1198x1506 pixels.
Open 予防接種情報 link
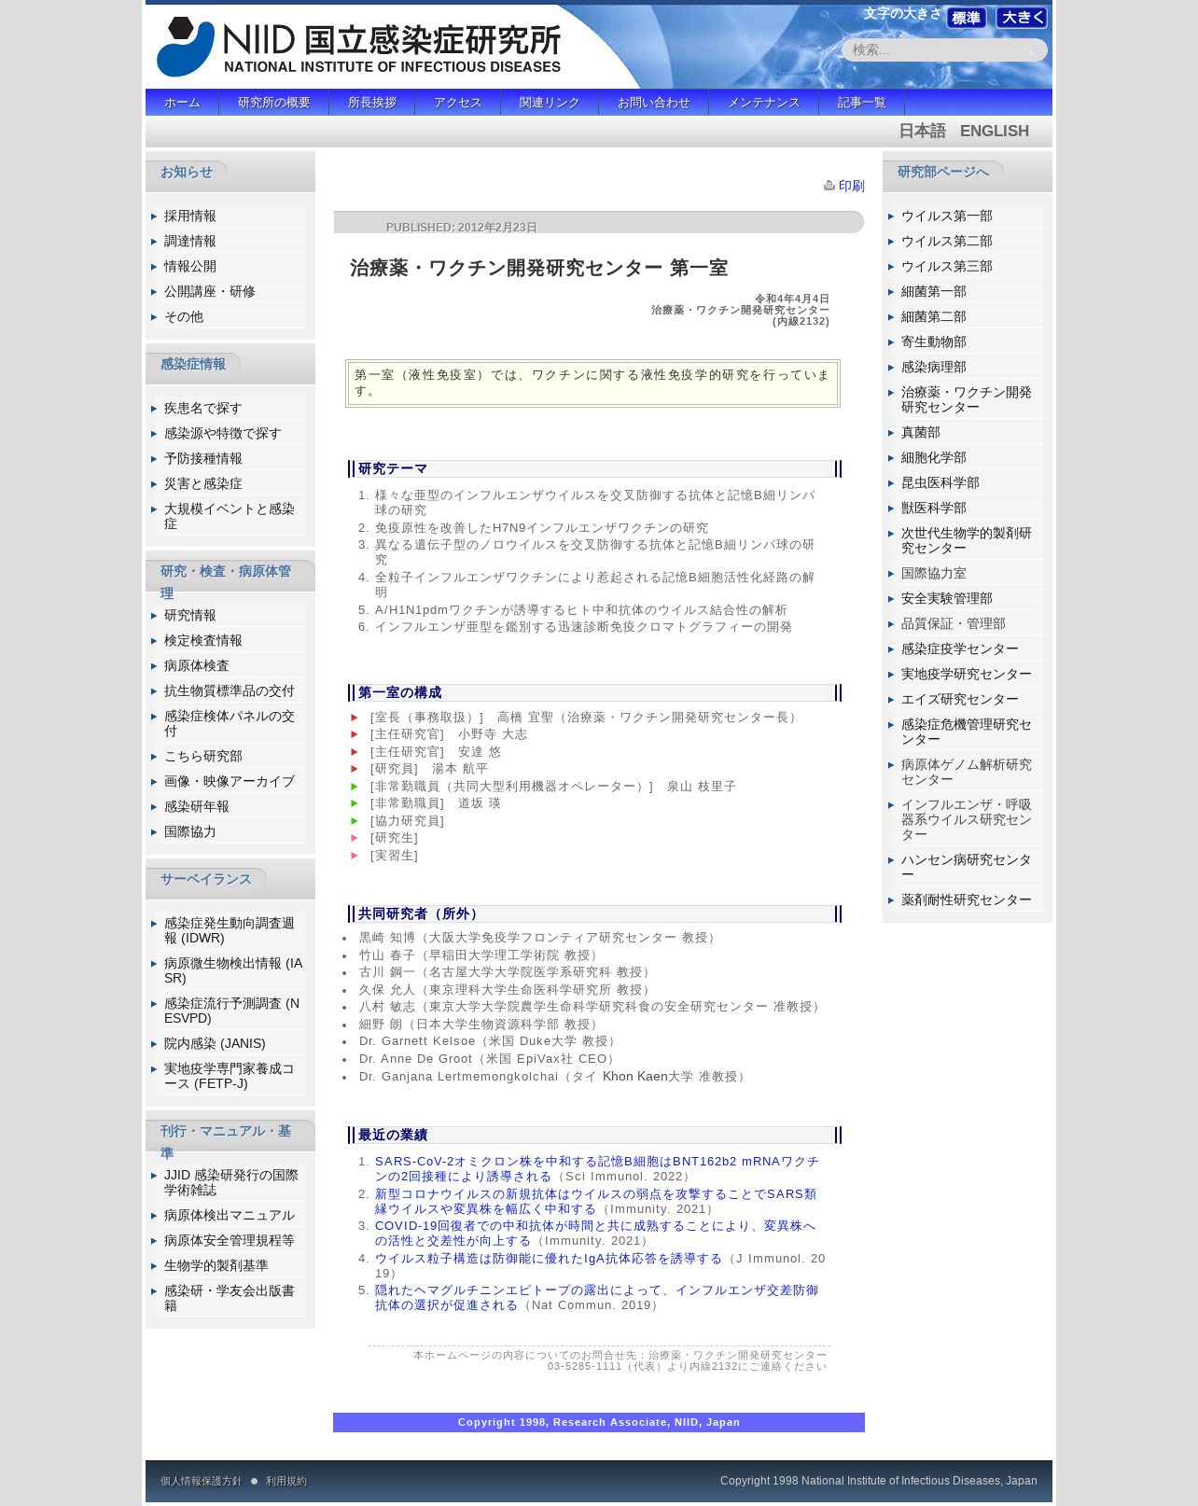pos(203,459)
